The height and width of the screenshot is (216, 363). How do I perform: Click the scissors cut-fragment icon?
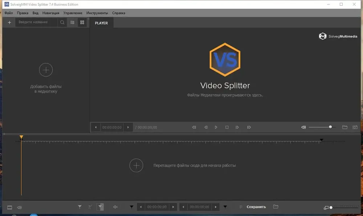pos(90,207)
